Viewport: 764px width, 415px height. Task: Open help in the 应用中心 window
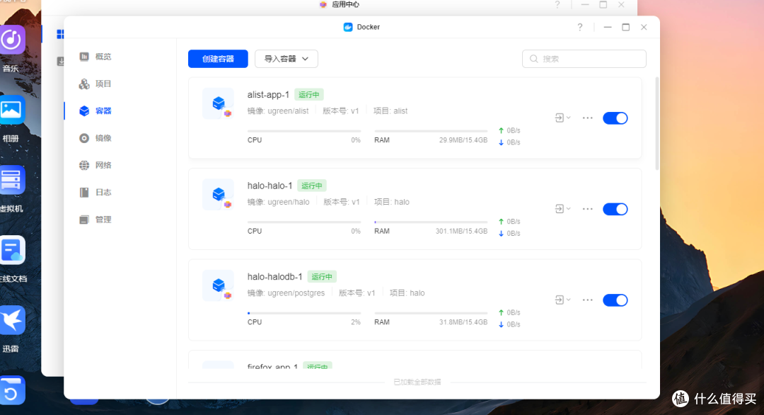557,5
